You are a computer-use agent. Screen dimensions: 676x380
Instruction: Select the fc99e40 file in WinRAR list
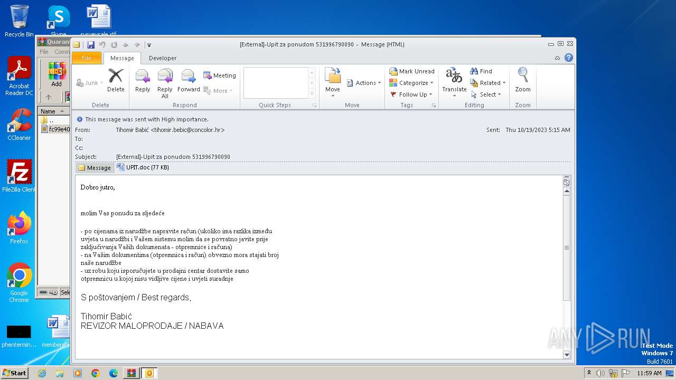point(55,129)
